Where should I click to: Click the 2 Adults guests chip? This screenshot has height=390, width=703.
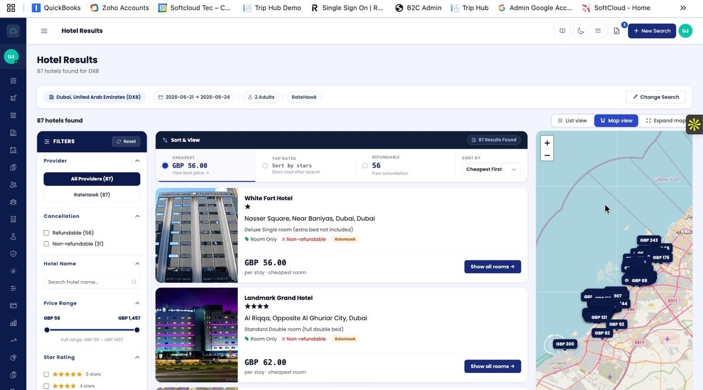(261, 97)
